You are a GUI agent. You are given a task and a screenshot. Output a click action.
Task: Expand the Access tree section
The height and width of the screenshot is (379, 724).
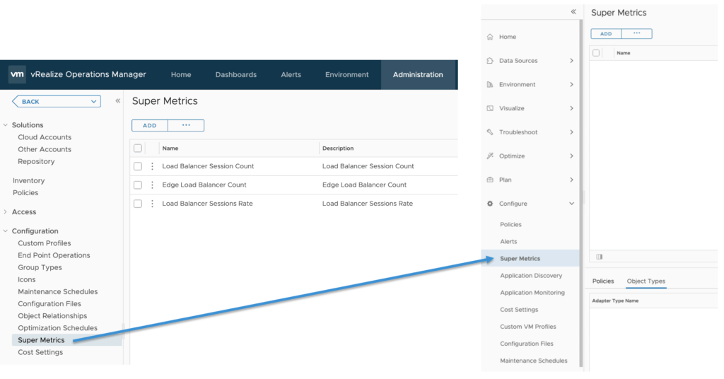point(6,212)
